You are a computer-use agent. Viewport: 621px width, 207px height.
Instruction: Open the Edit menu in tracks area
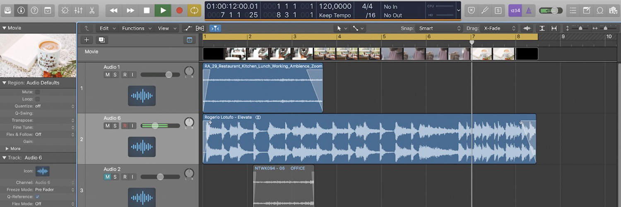[104, 28]
